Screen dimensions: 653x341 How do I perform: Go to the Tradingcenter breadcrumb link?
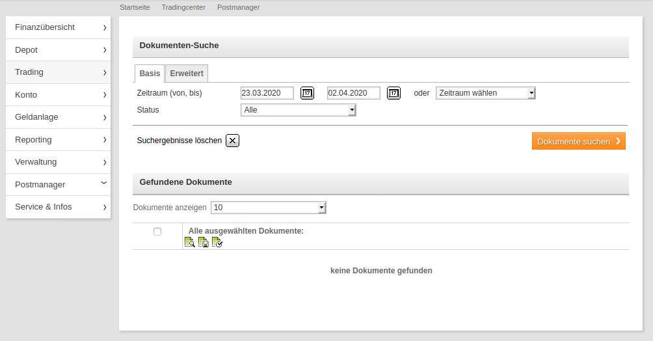183,7
